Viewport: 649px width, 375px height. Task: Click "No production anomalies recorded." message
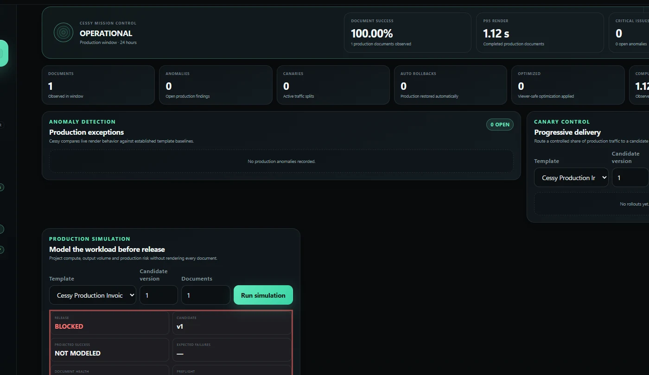(x=281, y=162)
